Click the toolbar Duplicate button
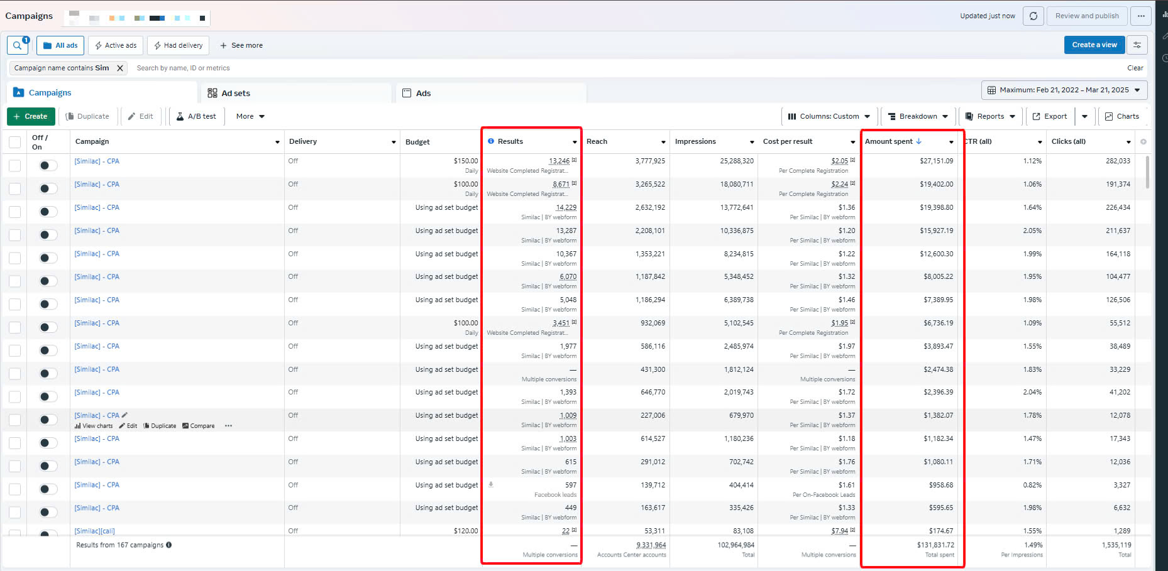The image size is (1168, 571). click(x=87, y=116)
